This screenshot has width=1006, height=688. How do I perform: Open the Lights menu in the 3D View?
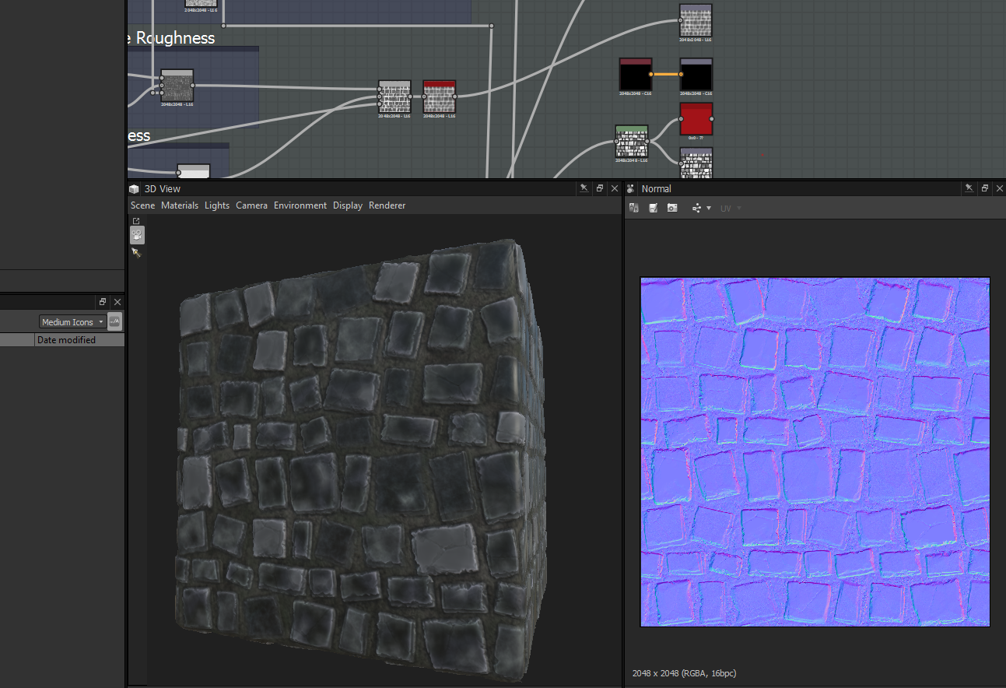coord(216,205)
